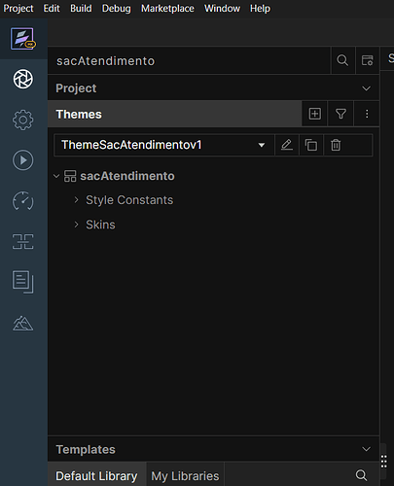Expand the Style Constants tree node
Screen dimensions: 394x486
76,200
